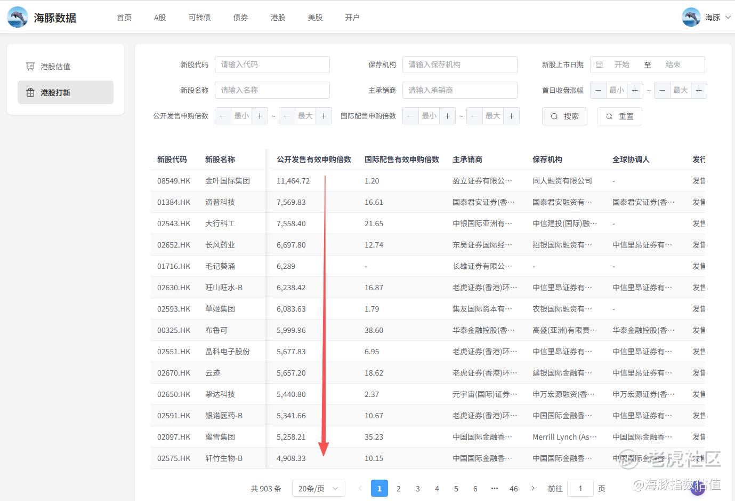The width and height of the screenshot is (735, 501).
Task: Open the 美股 navigation tab
Action: 316,18
